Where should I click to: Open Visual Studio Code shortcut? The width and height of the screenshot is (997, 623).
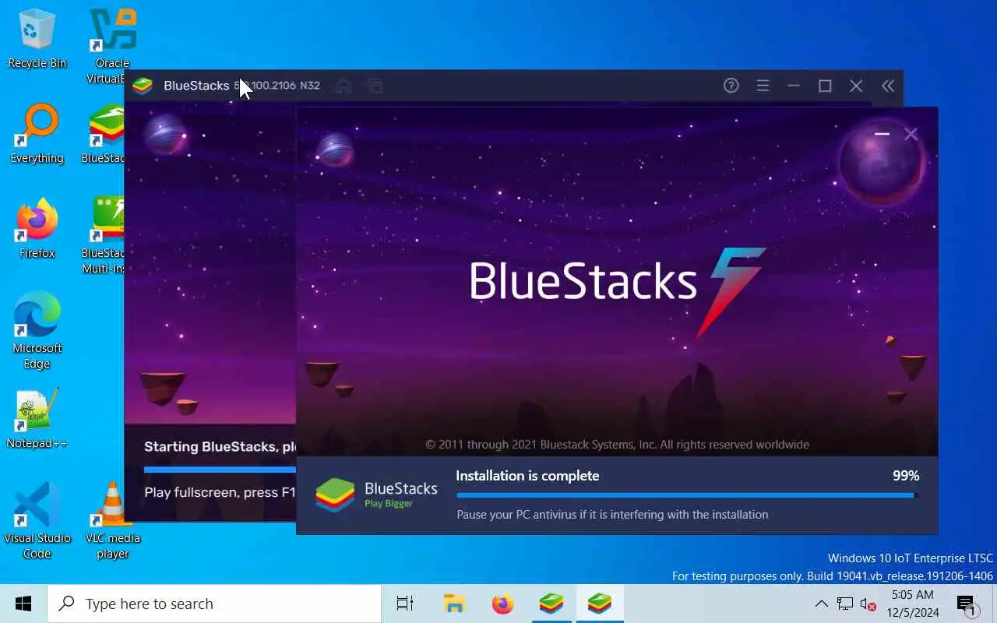37,520
